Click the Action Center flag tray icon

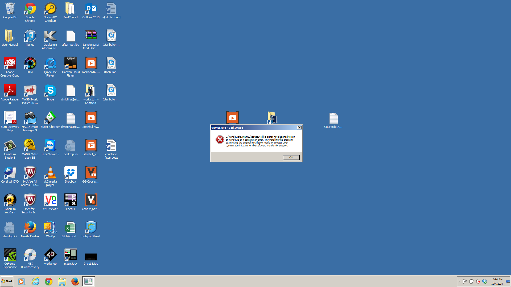(465, 281)
